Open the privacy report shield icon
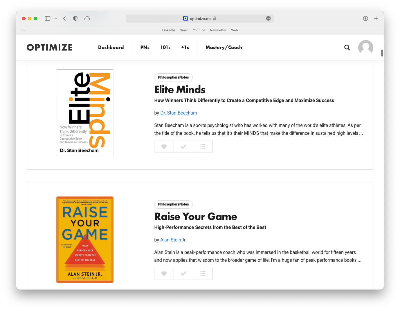The image size is (400, 311). click(75, 19)
